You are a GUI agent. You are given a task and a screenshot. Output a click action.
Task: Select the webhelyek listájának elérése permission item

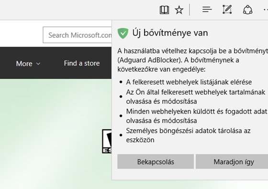189,82
